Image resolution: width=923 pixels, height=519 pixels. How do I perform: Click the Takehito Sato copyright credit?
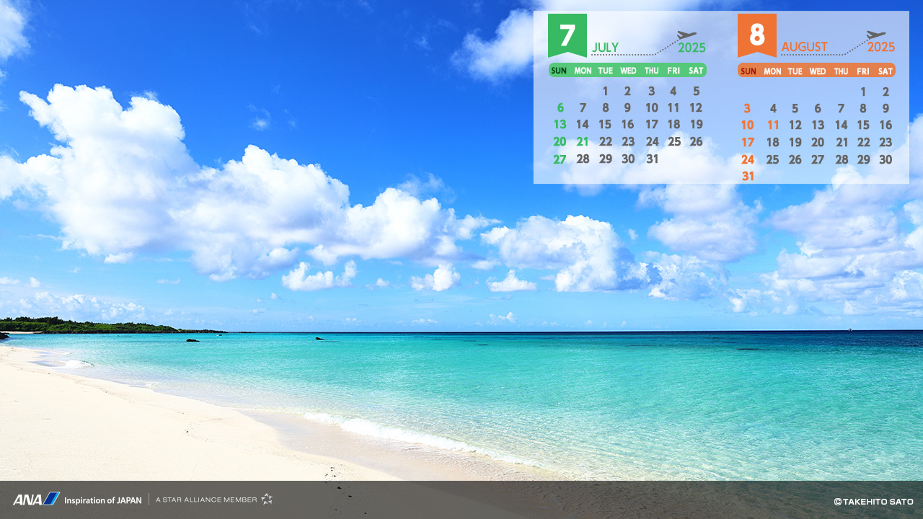[873, 502]
